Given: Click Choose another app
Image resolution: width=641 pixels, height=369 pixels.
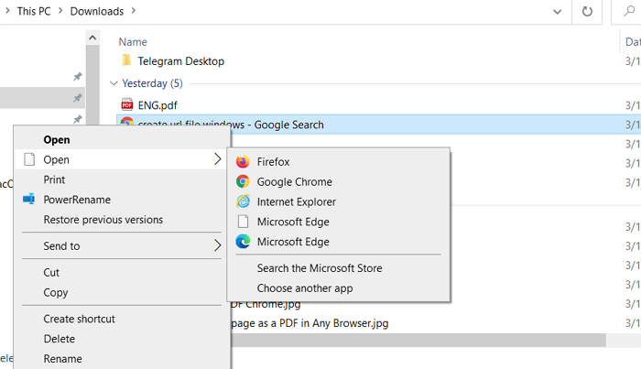Looking at the screenshot, I should pos(305,288).
